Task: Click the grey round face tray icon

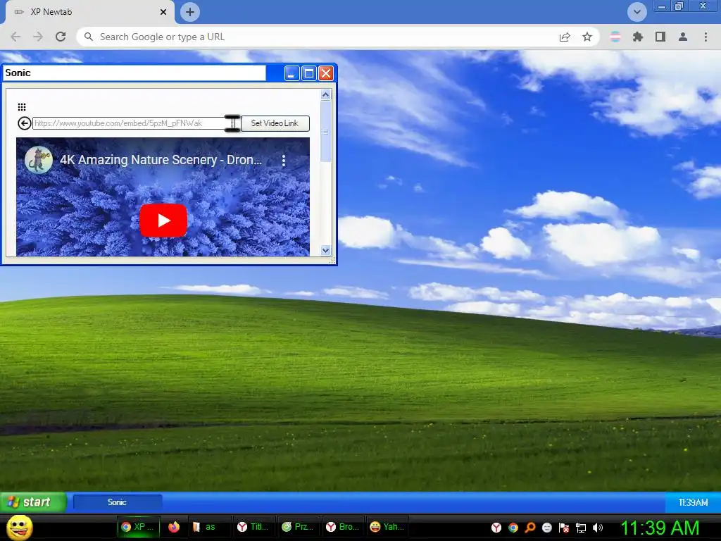Action: (x=546, y=528)
